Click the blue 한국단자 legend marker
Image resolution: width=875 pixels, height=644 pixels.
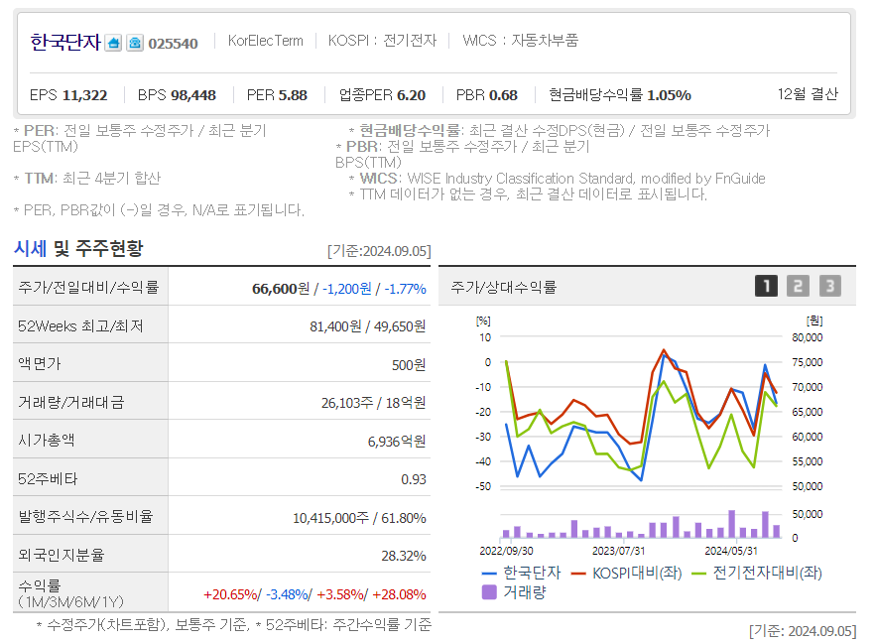pos(489,574)
